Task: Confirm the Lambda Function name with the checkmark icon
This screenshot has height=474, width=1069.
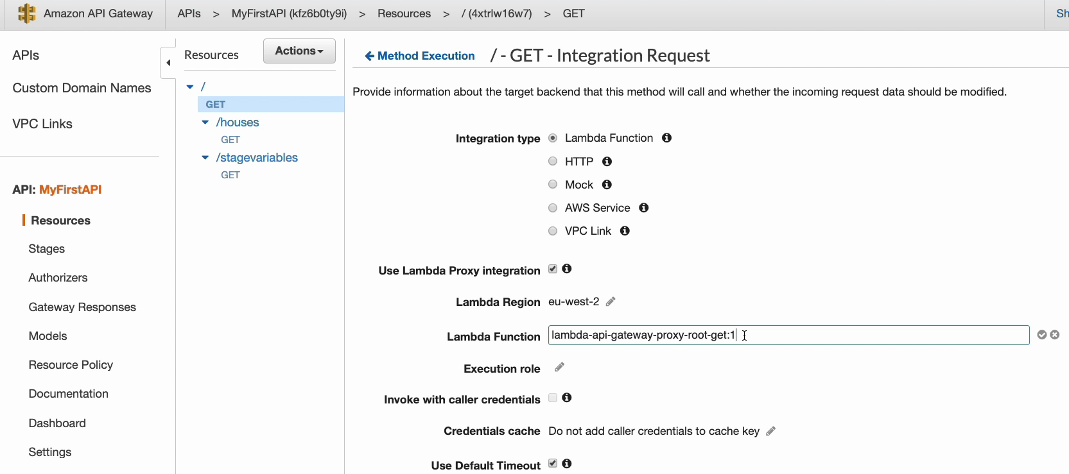Action: point(1041,335)
